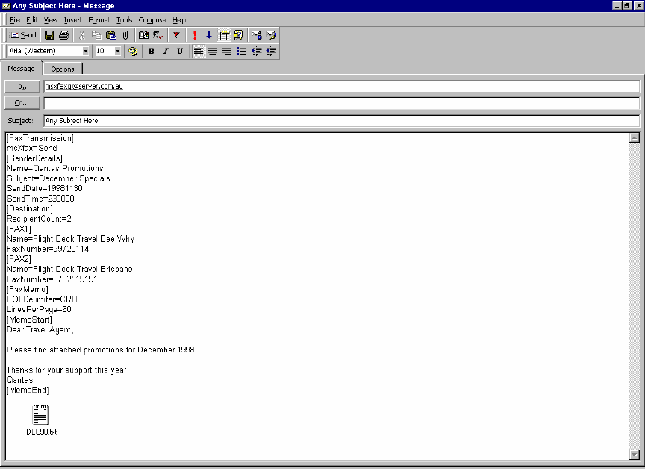Increase paragraph indent
Image resolution: width=645 pixels, height=469 pixels.
coord(271,52)
